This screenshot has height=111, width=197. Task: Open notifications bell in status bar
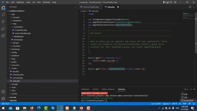click(x=194, y=104)
